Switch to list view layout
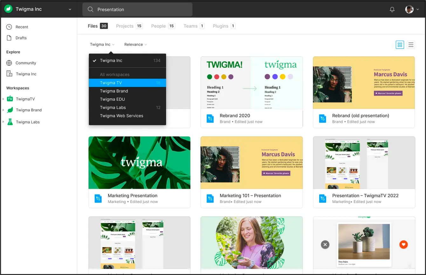 pyautogui.click(x=411, y=45)
